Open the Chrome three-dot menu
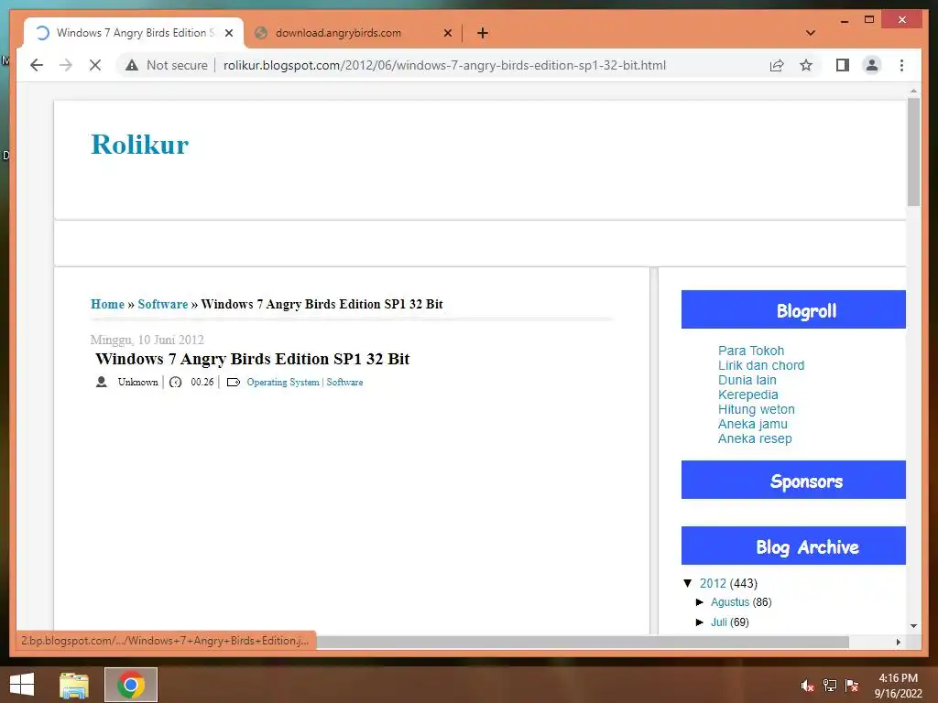 tap(901, 65)
